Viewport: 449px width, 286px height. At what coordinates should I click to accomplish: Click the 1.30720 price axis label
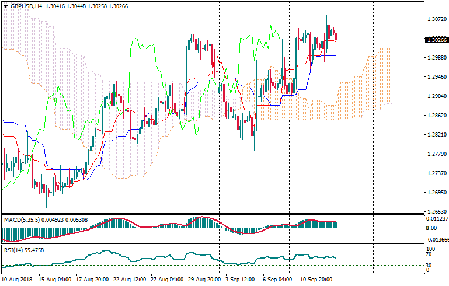(435, 19)
